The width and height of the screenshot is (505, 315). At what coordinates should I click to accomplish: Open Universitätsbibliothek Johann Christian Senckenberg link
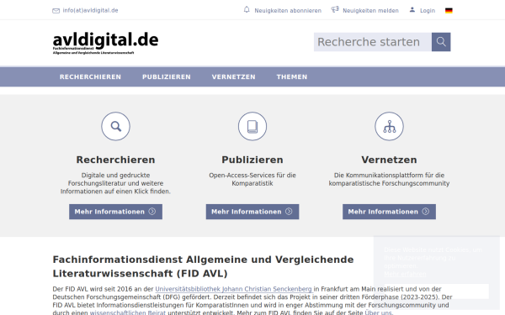(233, 289)
